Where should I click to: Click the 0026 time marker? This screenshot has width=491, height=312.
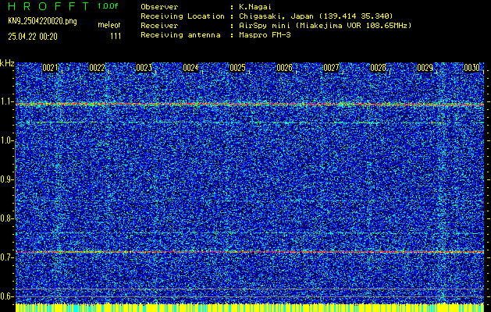pos(284,68)
